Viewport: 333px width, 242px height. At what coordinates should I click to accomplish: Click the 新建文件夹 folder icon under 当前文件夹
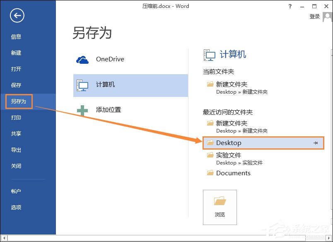coord(210,84)
